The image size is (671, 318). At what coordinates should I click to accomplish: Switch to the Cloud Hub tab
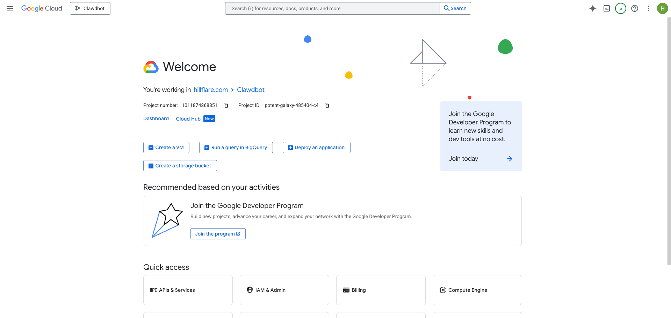[x=188, y=119]
